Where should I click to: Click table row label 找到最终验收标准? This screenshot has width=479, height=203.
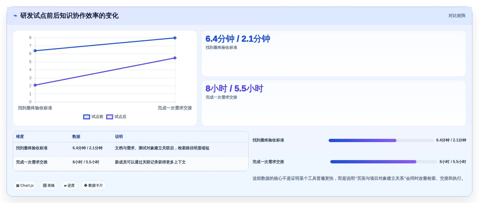[32, 148]
